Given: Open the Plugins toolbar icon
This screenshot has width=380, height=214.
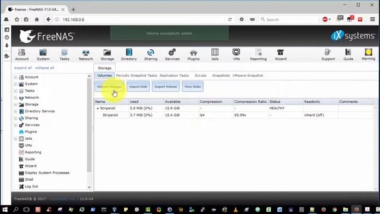Looking at the screenshot, I should [194, 54].
